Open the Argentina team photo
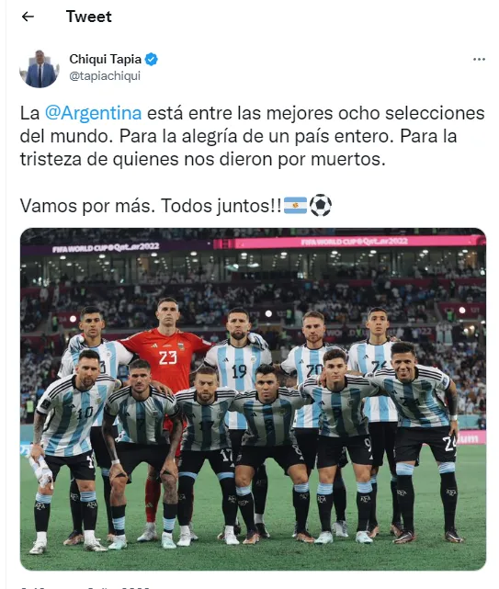 (253, 399)
